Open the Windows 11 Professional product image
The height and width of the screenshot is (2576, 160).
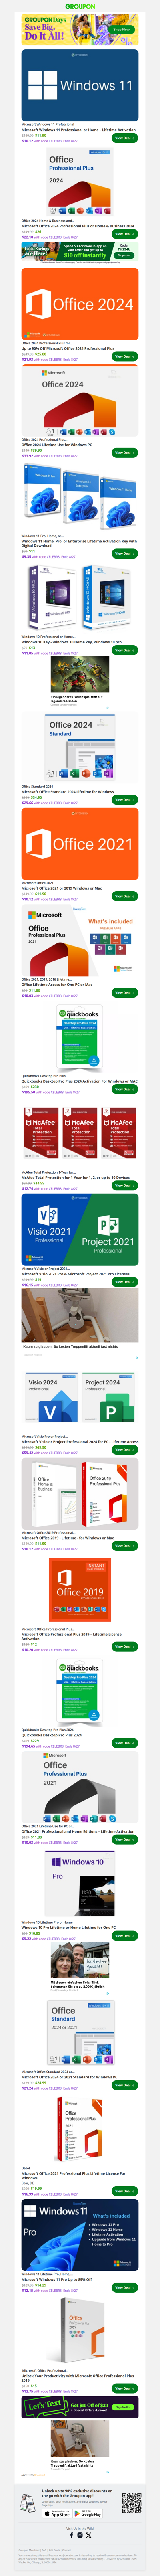(x=80, y=85)
